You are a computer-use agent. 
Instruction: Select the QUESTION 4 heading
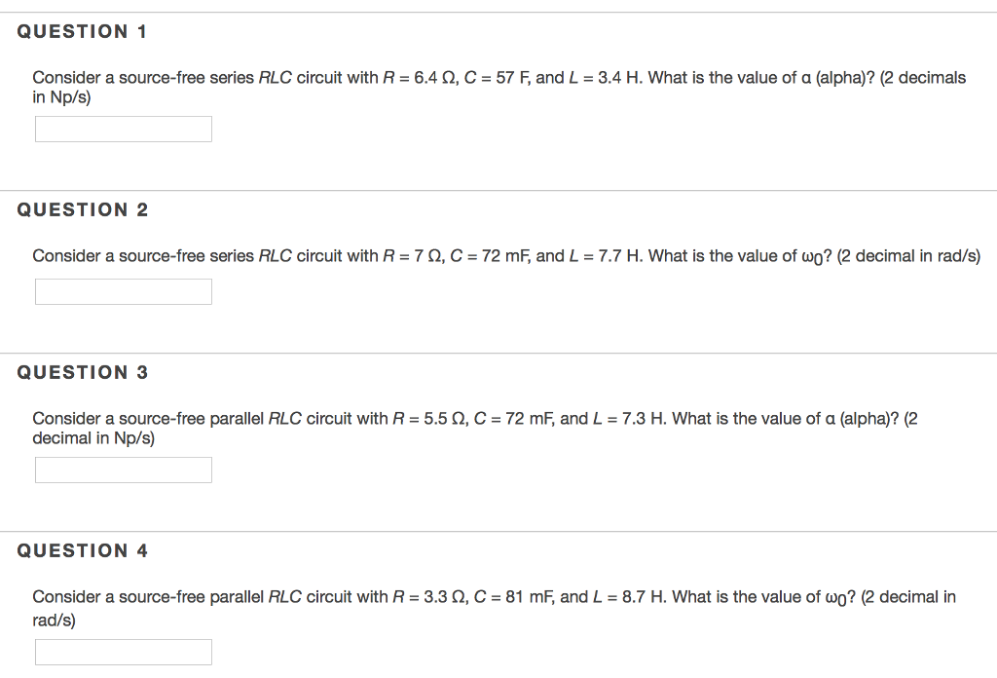click(82, 550)
